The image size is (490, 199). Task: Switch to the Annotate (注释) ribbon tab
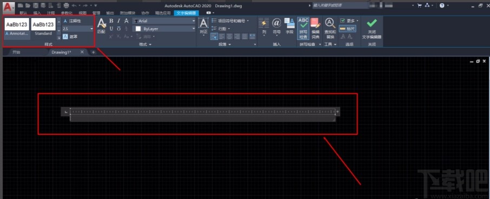pyautogui.click(x=51, y=13)
